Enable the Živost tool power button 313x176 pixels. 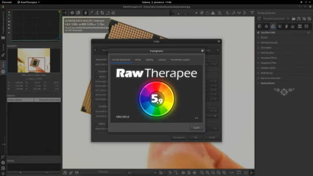point(258,37)
